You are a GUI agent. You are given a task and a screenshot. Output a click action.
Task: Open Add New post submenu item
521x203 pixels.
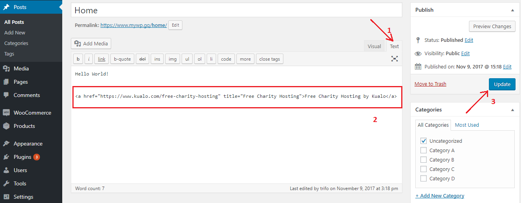tap(15, 33)
